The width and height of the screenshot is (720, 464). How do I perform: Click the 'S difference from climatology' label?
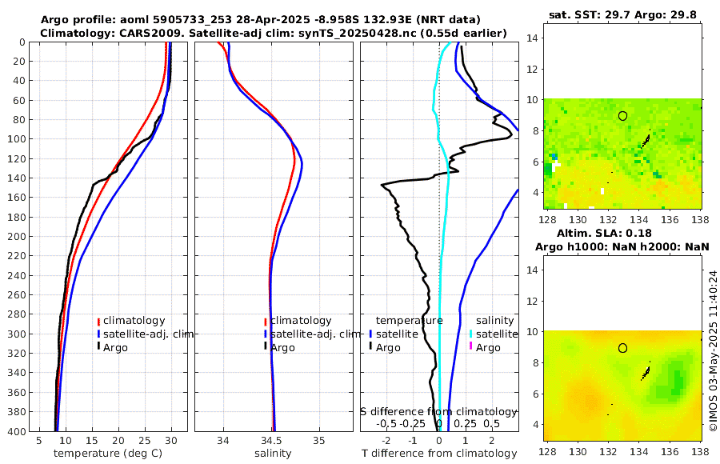click(438, 412)
